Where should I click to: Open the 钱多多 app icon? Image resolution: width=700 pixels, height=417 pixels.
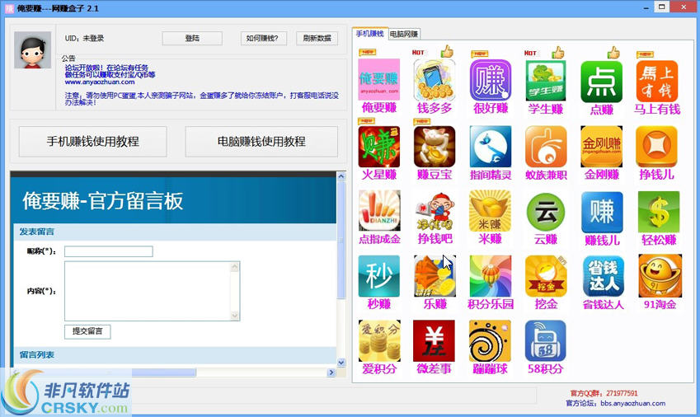[435, 80]
